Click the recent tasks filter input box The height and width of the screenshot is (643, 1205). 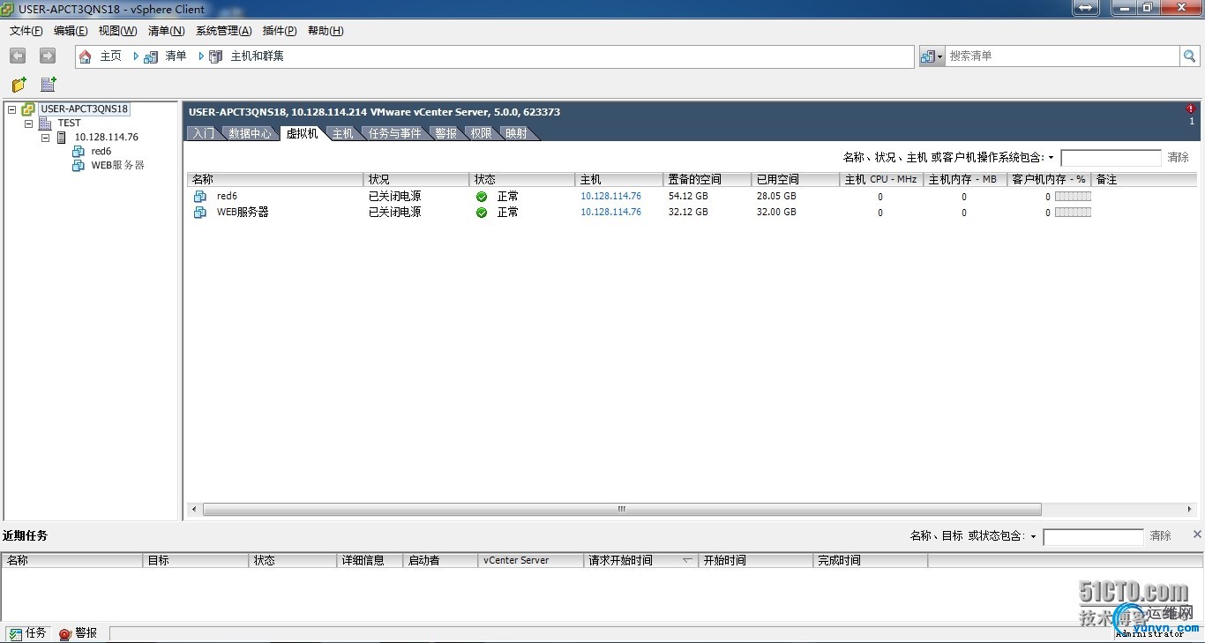[1093, 536]
